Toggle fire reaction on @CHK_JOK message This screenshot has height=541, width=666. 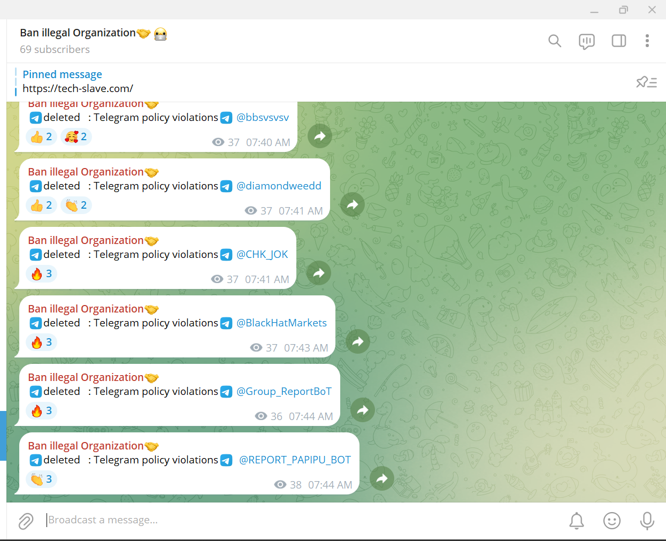coord(41,273)
